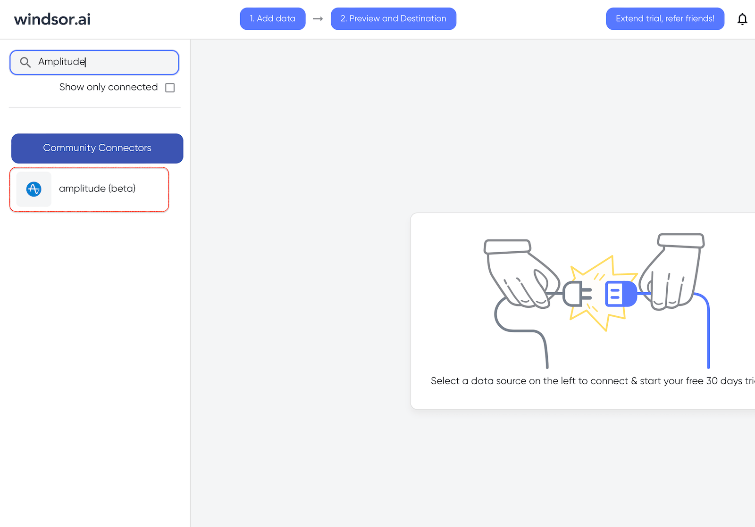Click the windsor.ai logo
The width and height of the screenshot is (755, 527).
click(52, 19)
